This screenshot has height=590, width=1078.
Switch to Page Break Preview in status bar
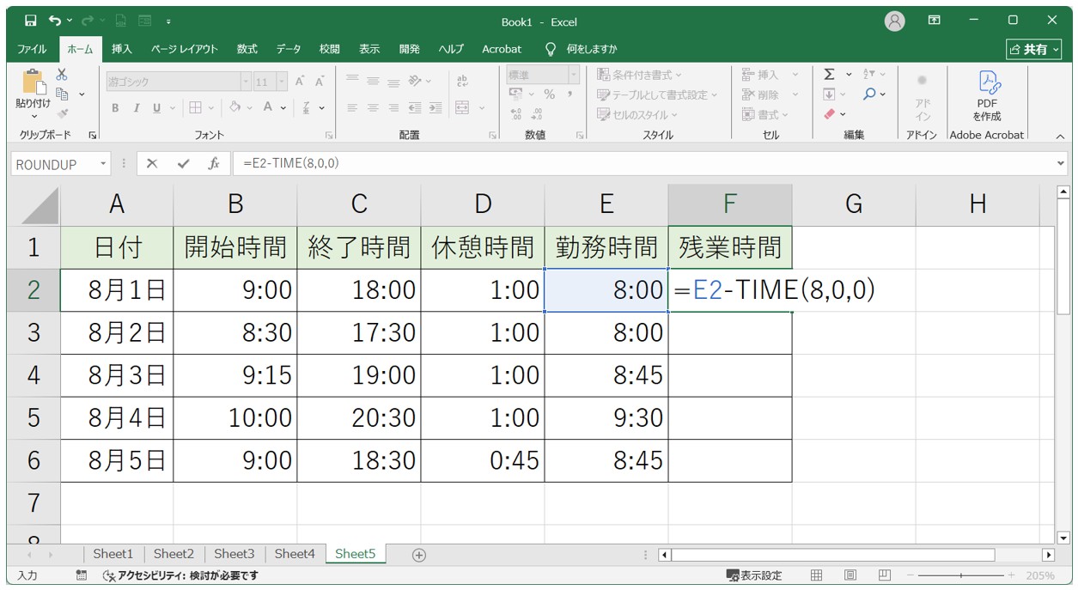(885, 575)
